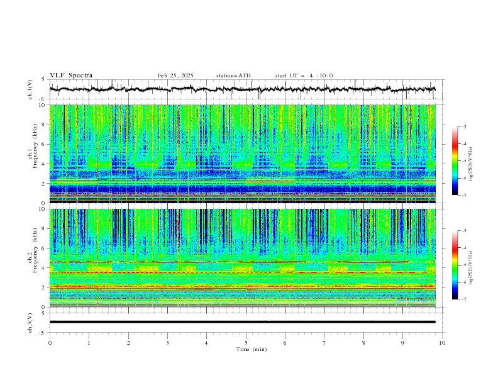Click the "Time (min)" axis label
Viewport: 498px width, 385px height.
(252, 349)
